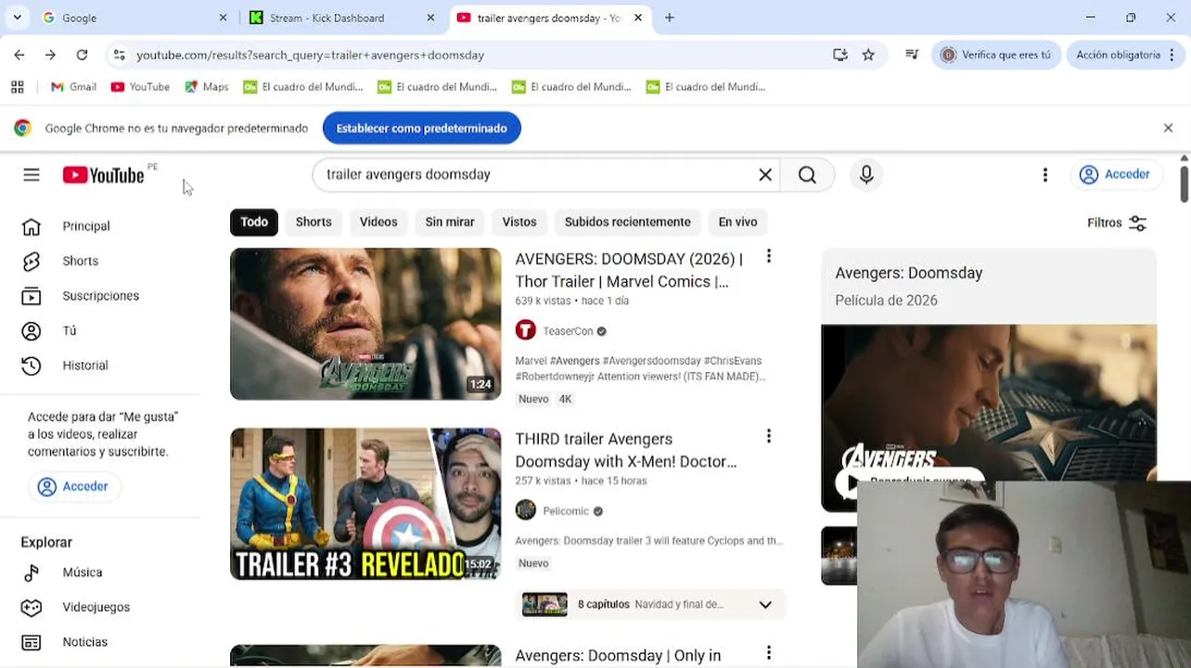Activate voice search microphone

point(866,174)
